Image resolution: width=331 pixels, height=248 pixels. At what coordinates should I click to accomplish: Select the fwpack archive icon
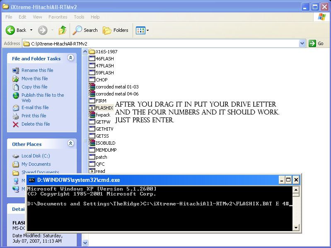92,115
